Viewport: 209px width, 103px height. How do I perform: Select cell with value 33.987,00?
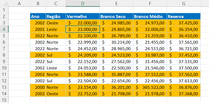150,55
